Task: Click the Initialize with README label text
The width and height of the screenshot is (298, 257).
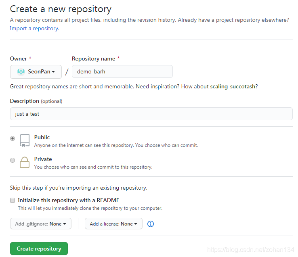Action: pos(68,200)
